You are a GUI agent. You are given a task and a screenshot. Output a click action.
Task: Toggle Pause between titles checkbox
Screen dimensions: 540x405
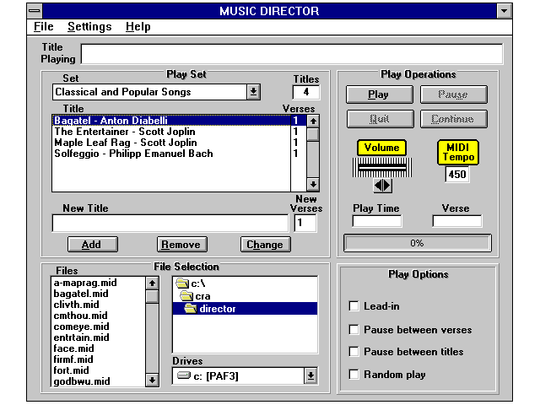354,352
